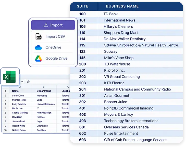Click the Operations cell
Viewport: 186px width, 147px height.
pyautogui.click(x=44, y=126)
